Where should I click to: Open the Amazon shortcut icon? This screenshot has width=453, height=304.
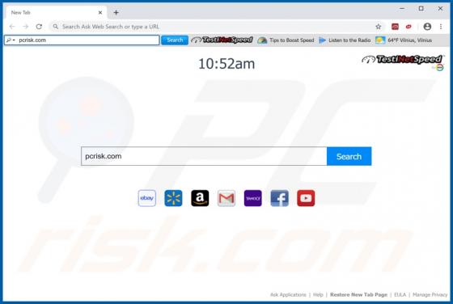coord(200,198)
